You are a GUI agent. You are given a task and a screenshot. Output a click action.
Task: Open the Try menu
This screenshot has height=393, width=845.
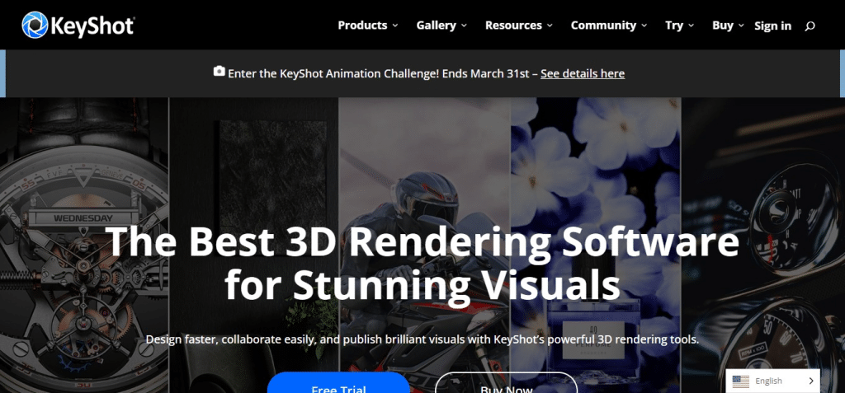click(674, 26)
